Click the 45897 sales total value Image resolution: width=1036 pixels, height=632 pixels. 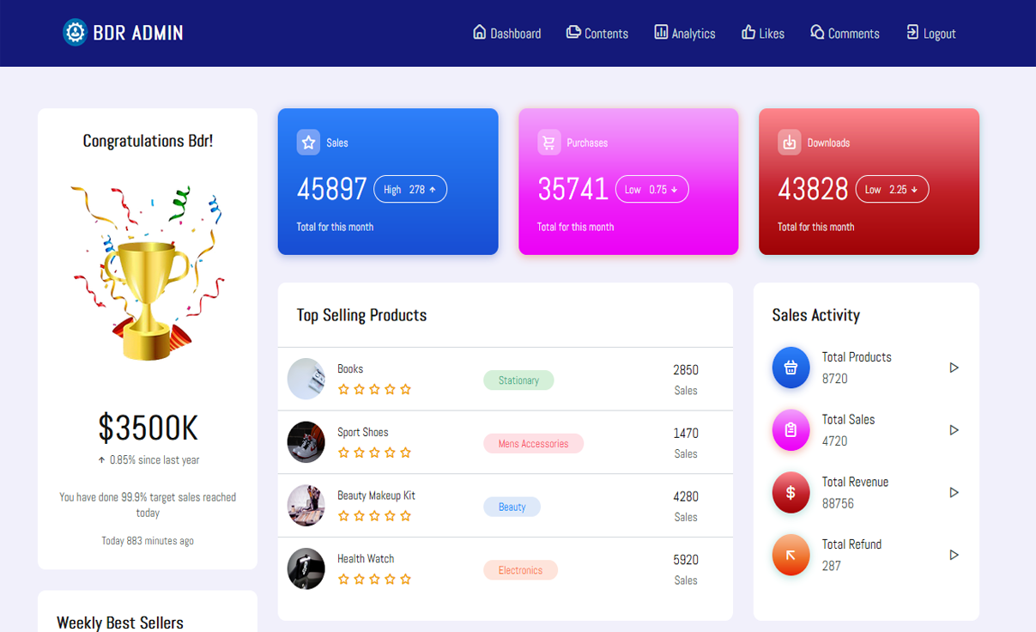(332, 190)
